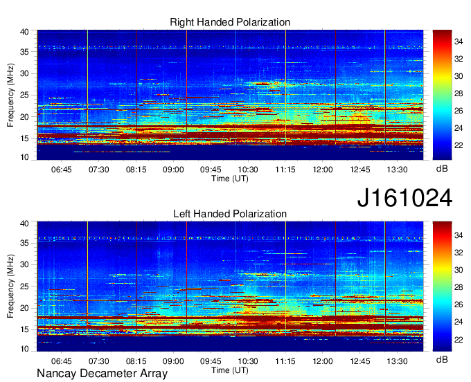Click the "34" value on the lower colorbar scale
This screenshot has width=471, height=382.
(459, 235)
